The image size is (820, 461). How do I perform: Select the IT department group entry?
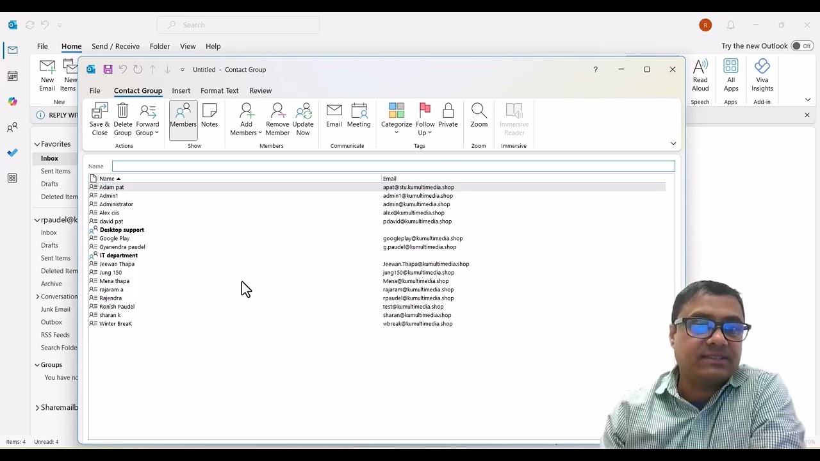point(377,255)
